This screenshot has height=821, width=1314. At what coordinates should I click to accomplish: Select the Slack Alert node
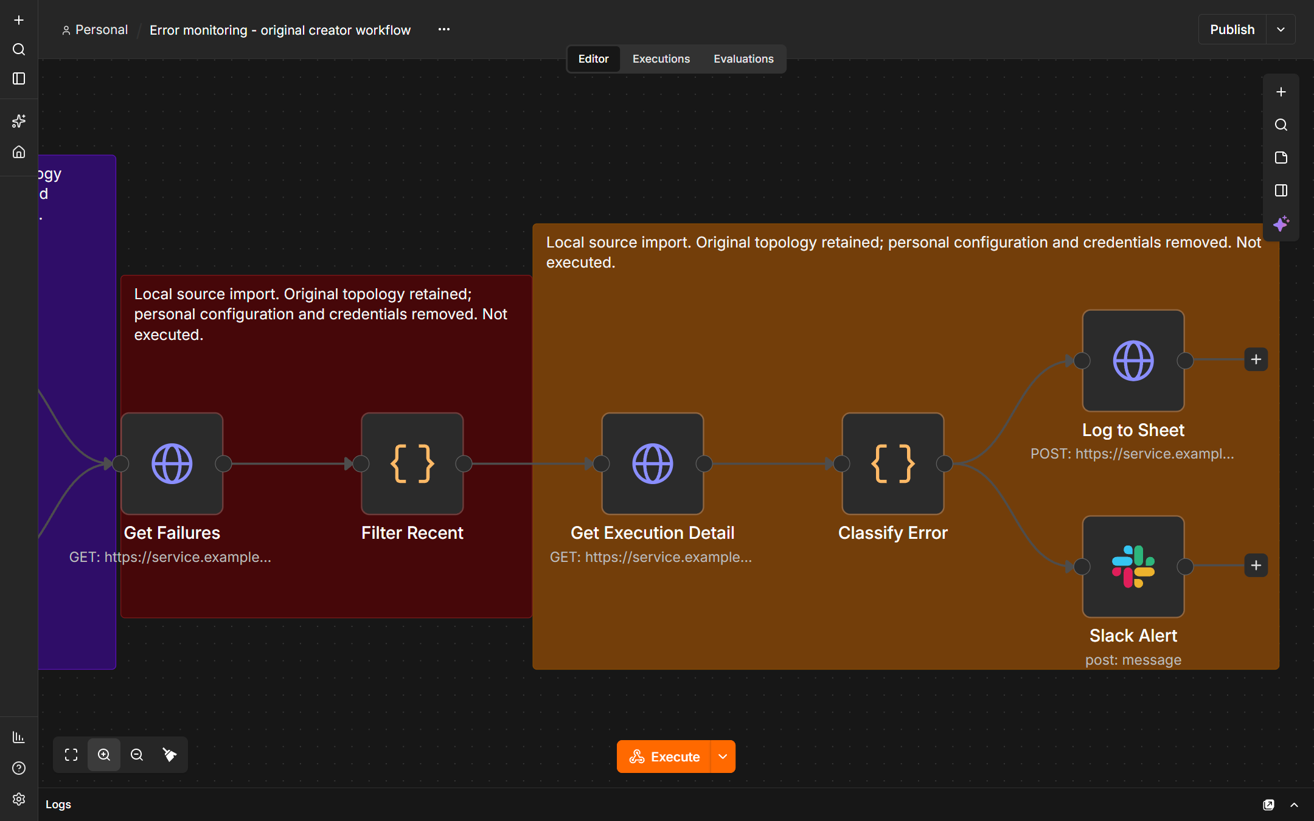click(x=1133, y=567)
